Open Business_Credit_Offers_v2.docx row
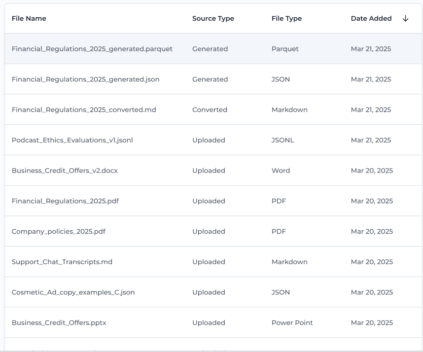This screenshot has width=423, height=352. (213, 171)
